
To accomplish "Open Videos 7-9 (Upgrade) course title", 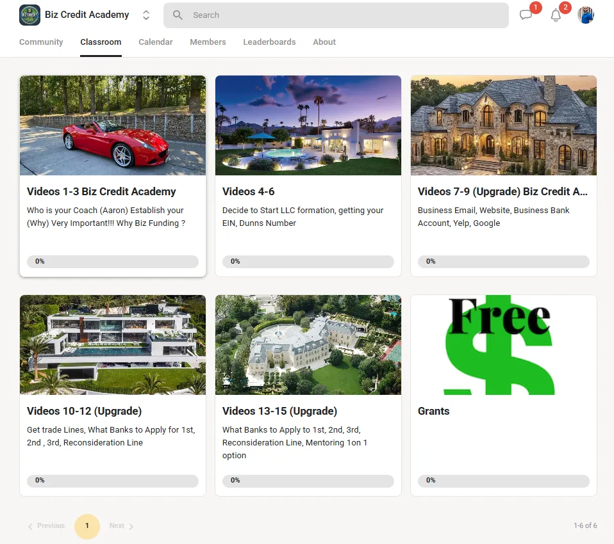I will 502,191.
